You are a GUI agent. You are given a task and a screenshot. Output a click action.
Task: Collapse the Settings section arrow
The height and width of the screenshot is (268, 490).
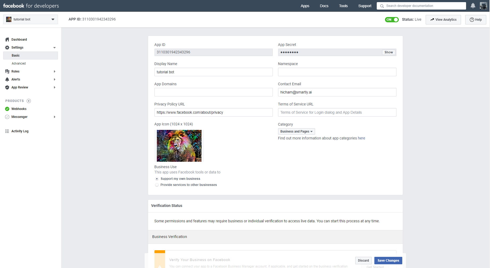point(55,48)
